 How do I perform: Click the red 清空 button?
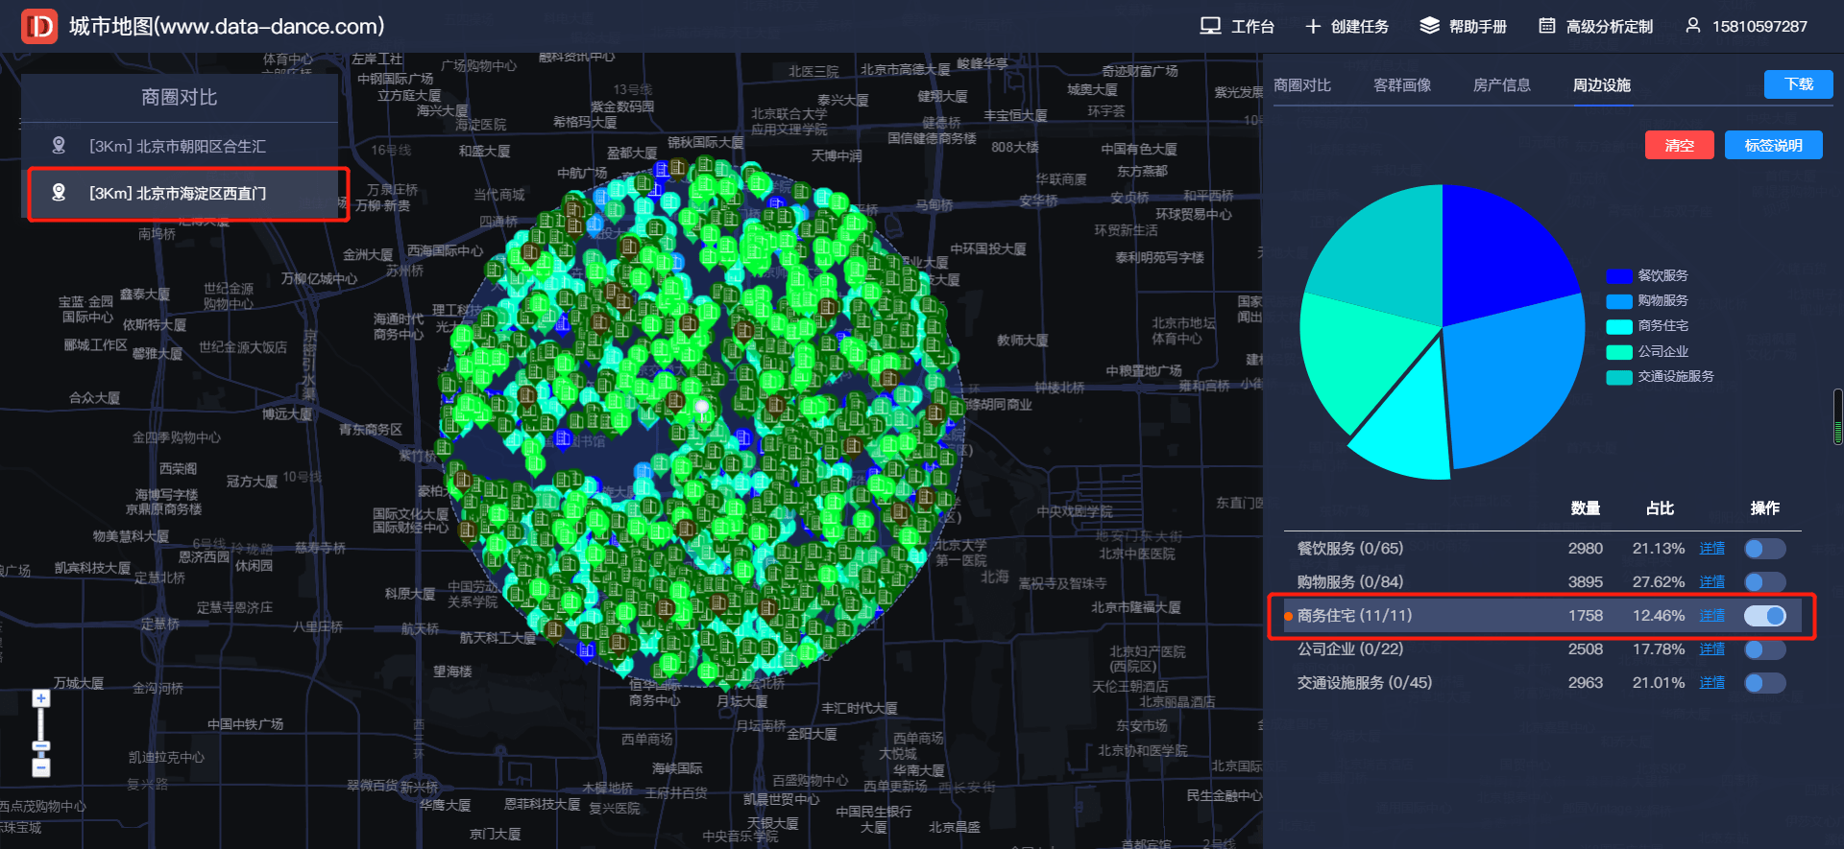pyautogui.click(x=1679, y=146)
